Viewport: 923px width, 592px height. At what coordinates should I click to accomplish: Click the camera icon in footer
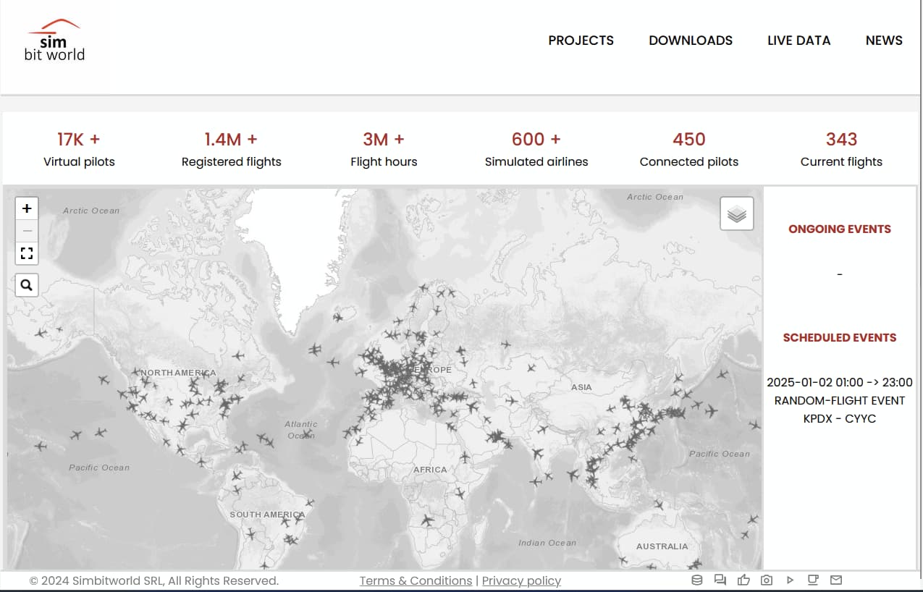(767, 580)
